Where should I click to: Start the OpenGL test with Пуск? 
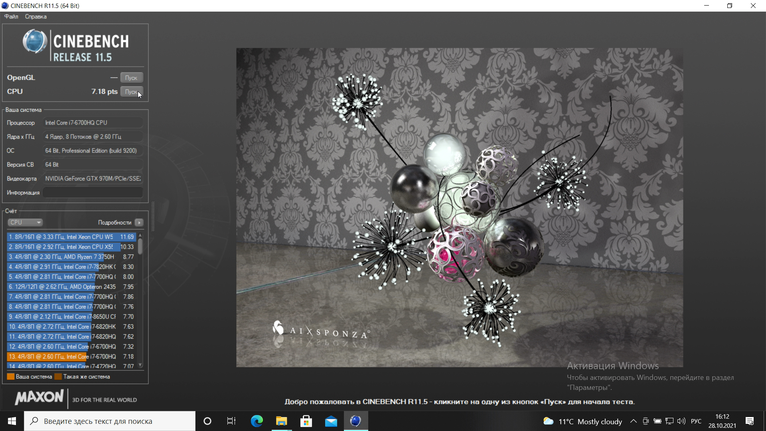click(x=132, y=78)
